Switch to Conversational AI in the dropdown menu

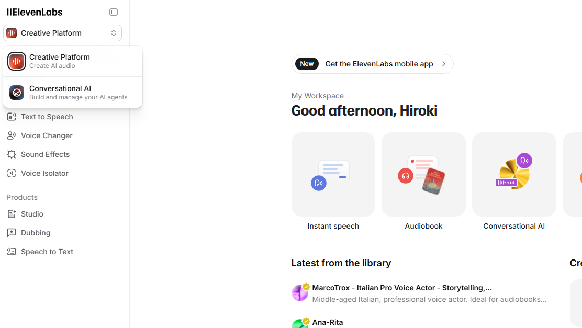pyautogui.click(x=73, y=93)
